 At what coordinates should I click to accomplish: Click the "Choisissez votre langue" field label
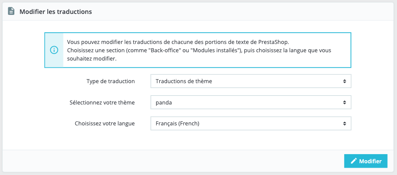[x=104, y=124]
